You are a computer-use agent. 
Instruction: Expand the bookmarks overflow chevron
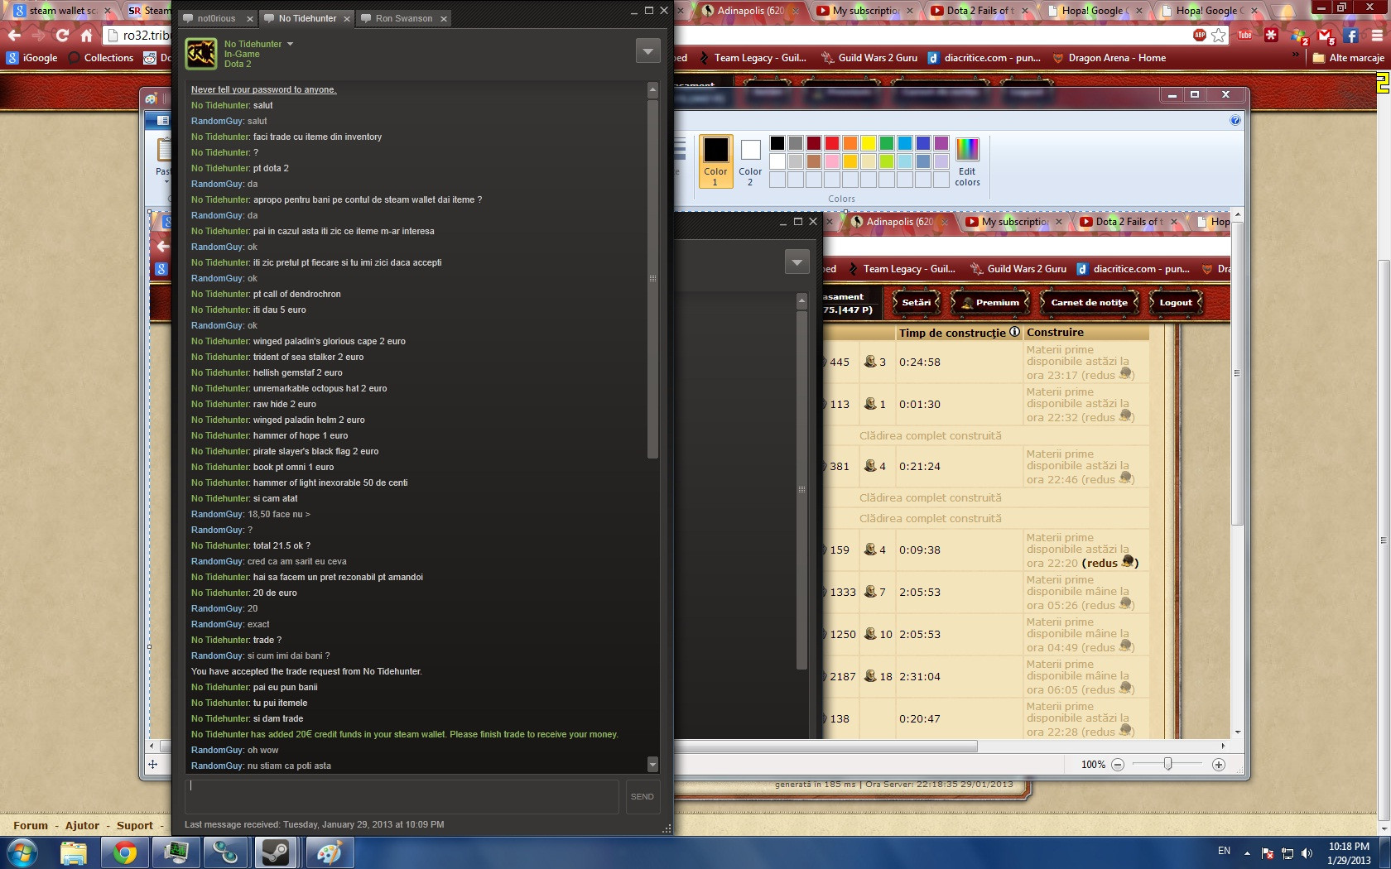pyautogui.click(x=1296, y=55)
